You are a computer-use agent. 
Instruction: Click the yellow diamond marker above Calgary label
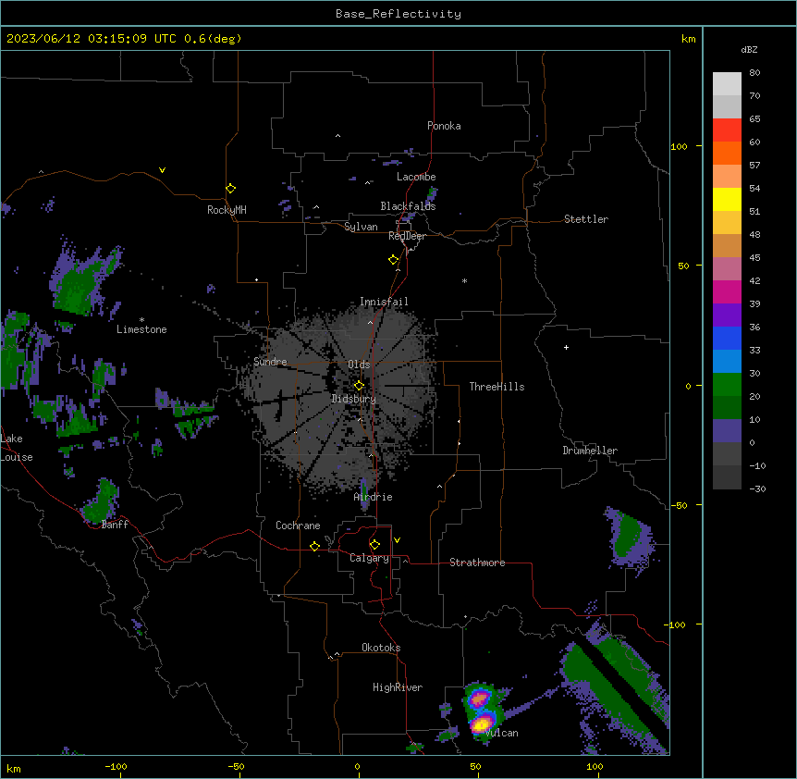click(x=374, y=545)
